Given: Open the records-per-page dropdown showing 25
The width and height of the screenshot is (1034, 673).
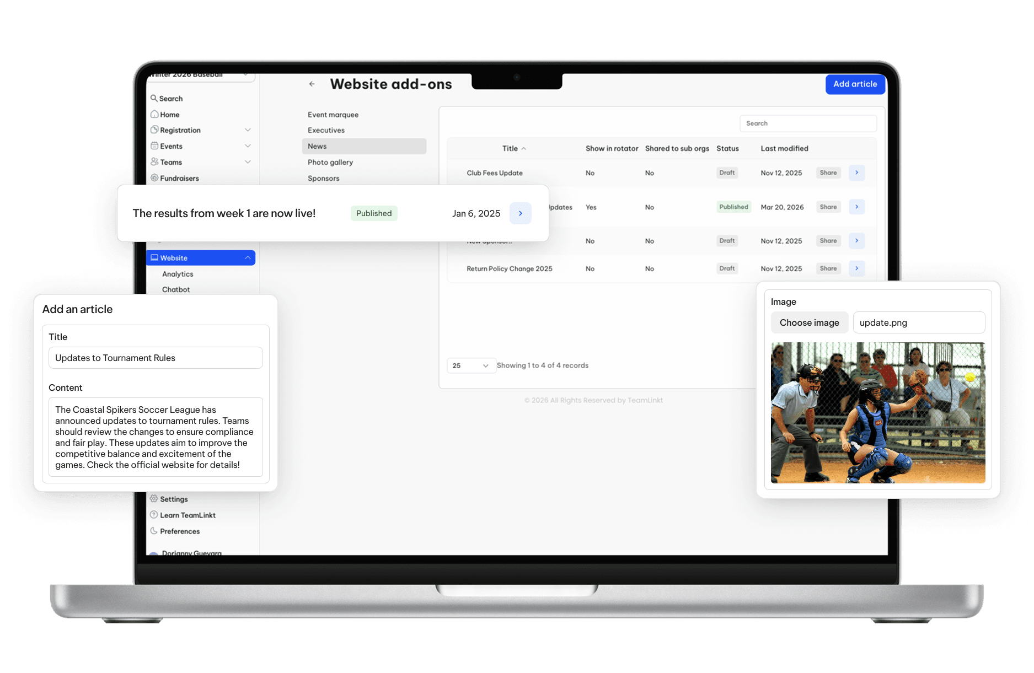Looking at the screenshot, I should [470, 365].
